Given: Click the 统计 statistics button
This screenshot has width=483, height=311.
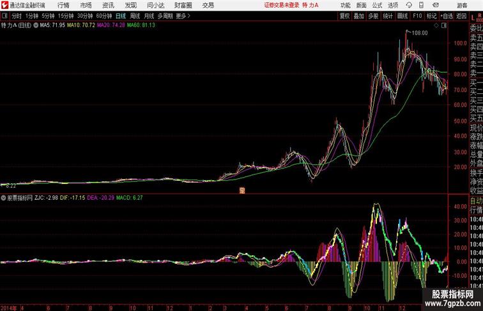Looking at the screenshot, I should click(388, 16).
